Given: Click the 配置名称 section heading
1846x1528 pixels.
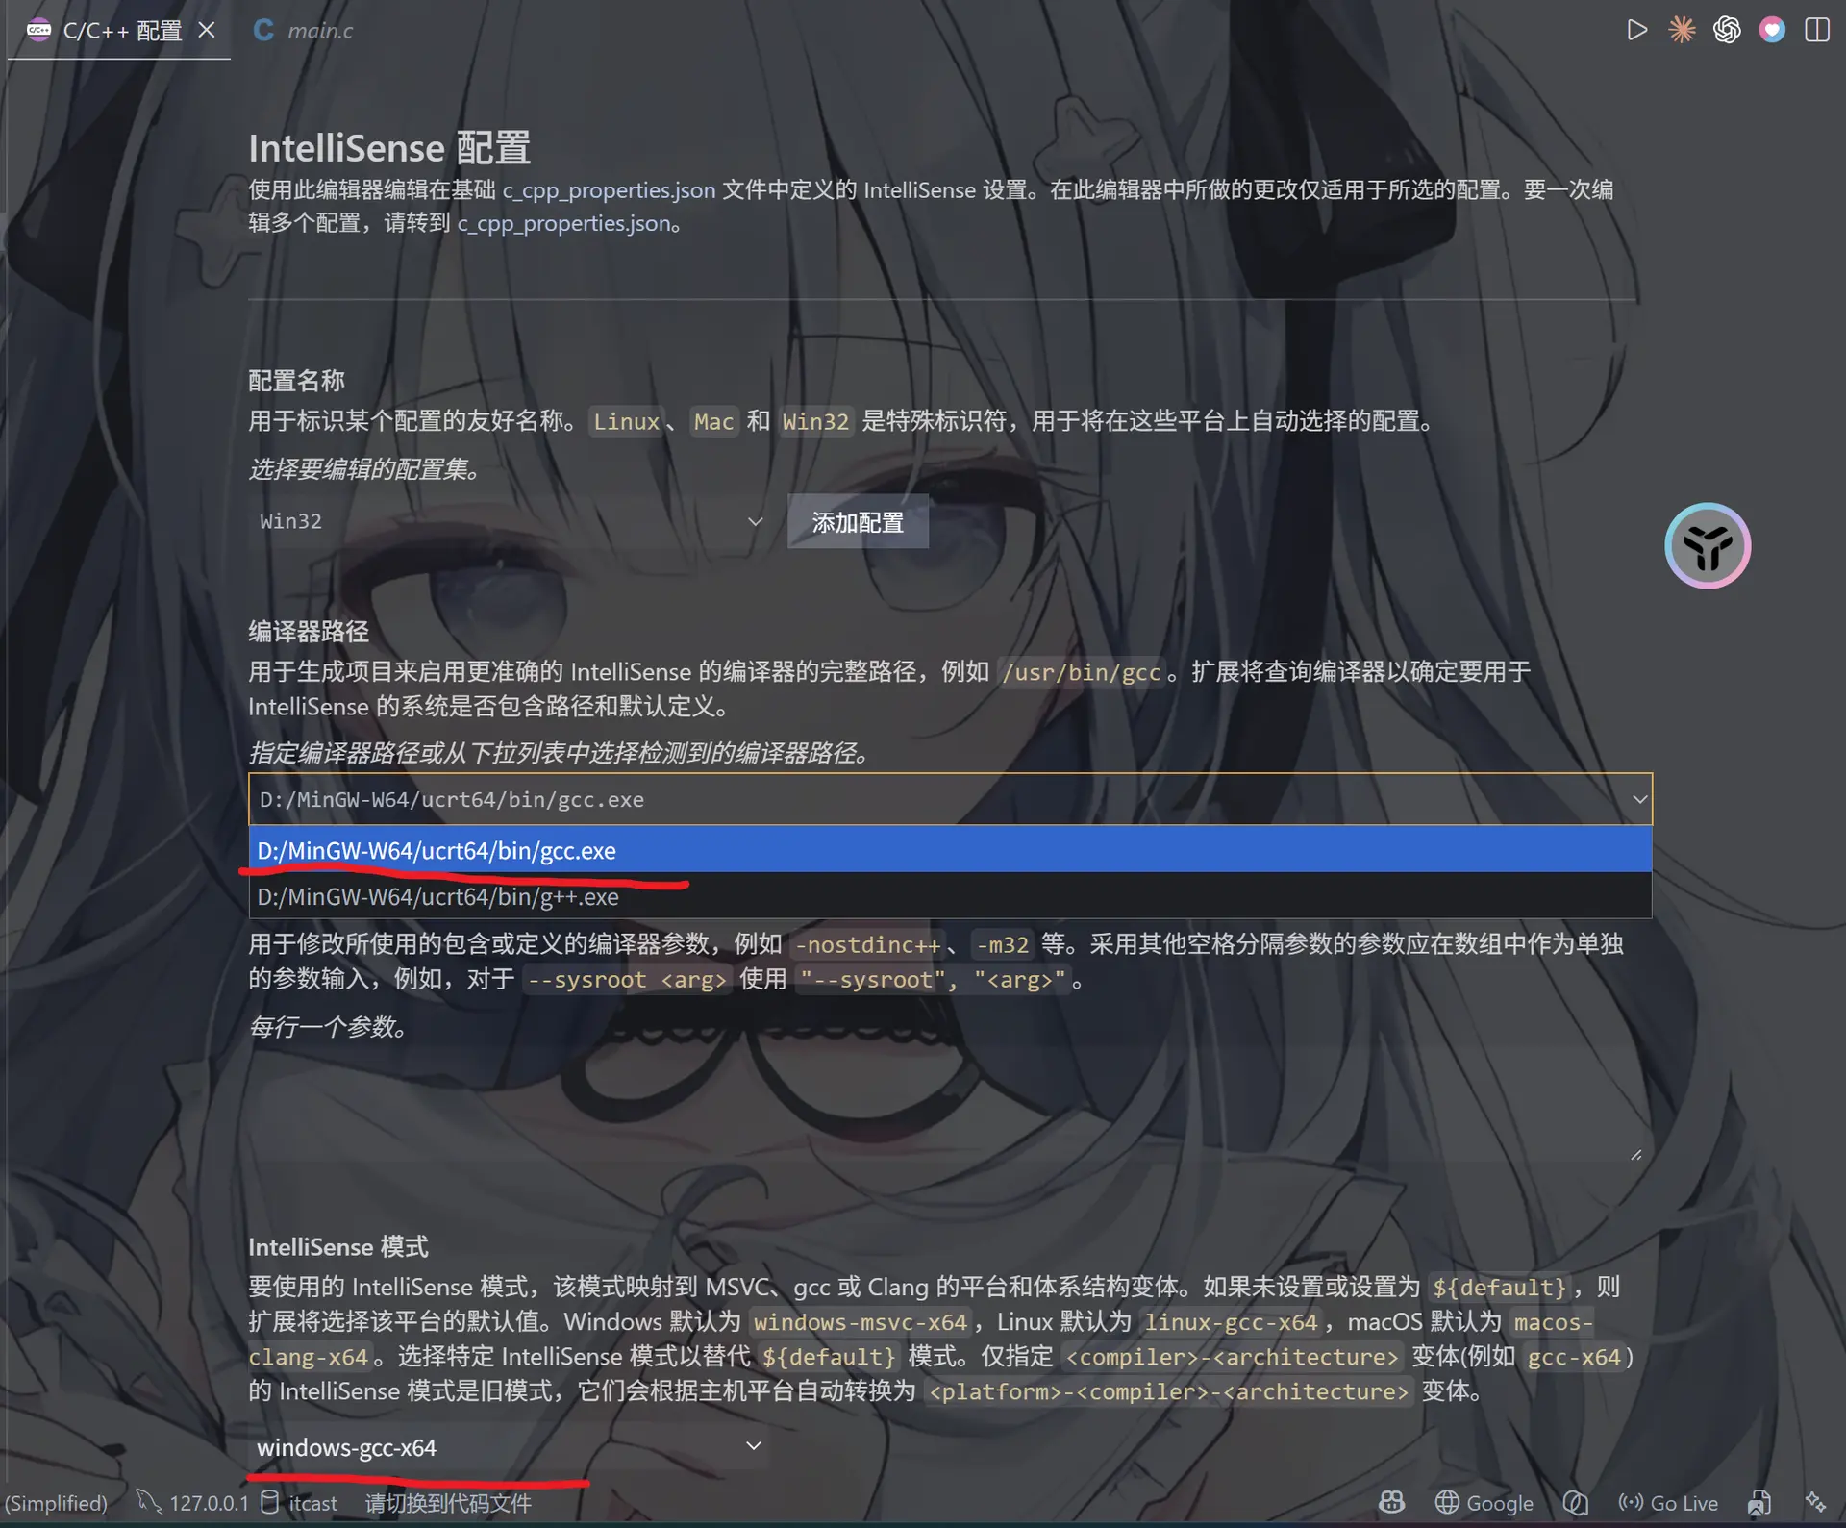Looking at the screenshot, I should [x=296, y=381].
